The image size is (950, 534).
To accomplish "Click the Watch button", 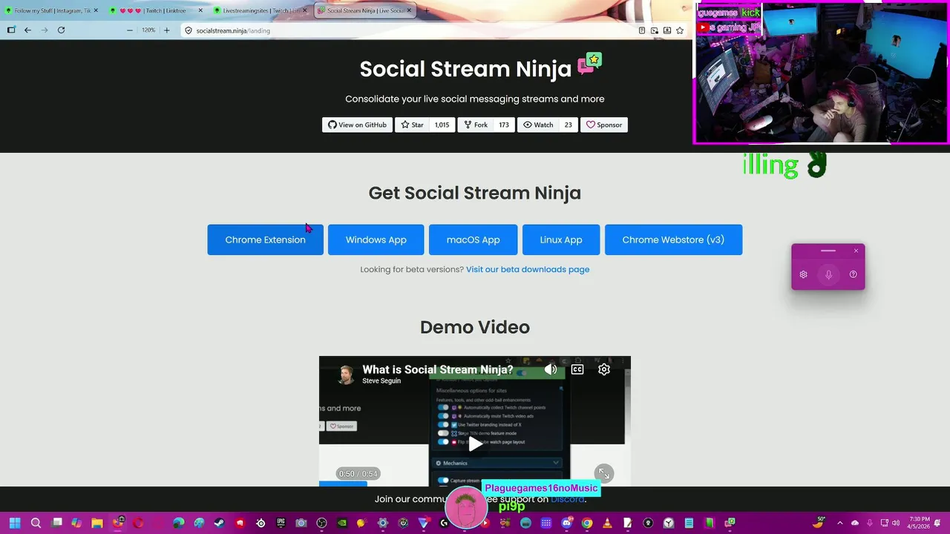I will [538, 125].
